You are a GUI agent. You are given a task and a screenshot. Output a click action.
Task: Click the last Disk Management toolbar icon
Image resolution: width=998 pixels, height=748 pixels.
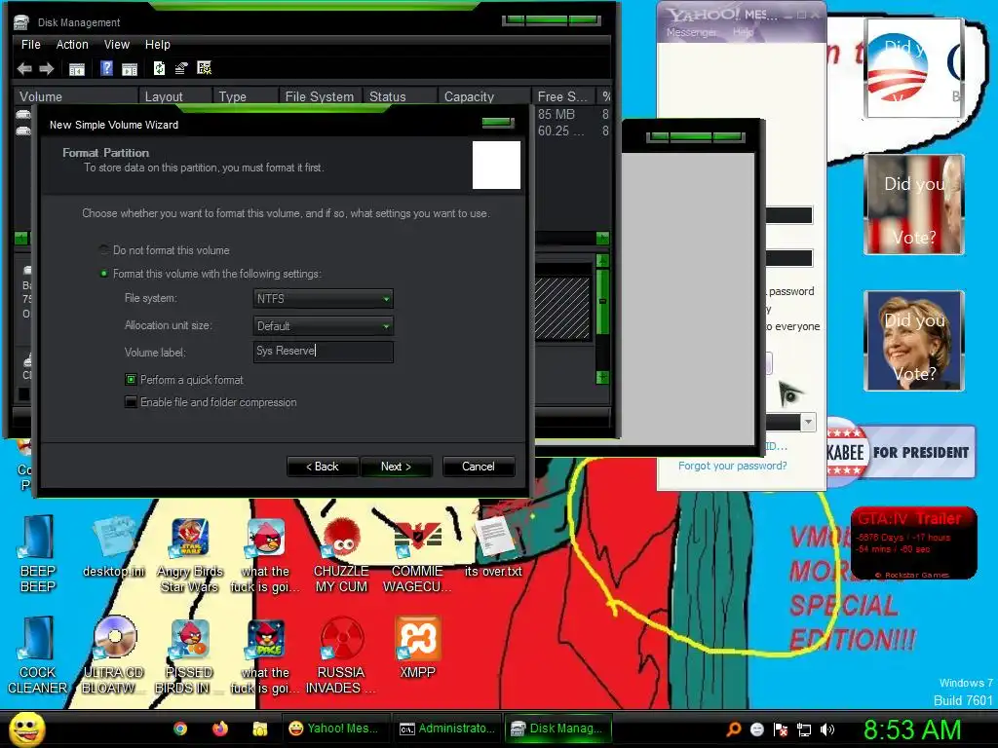[x=205, y=68]
